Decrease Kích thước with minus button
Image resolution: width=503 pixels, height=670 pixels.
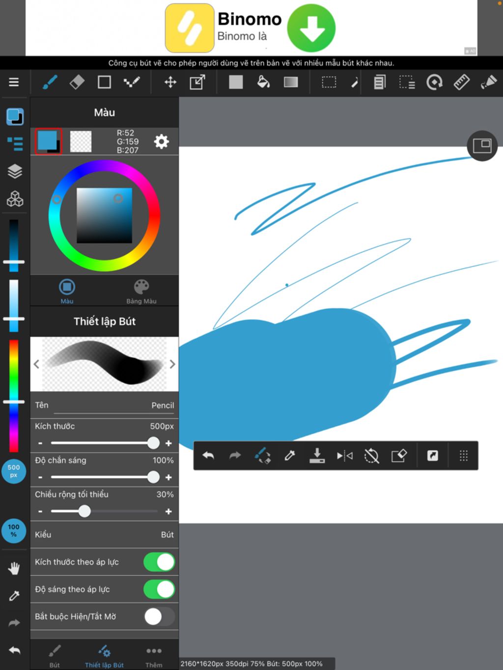40,443
